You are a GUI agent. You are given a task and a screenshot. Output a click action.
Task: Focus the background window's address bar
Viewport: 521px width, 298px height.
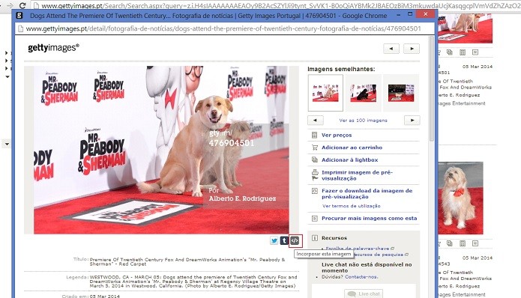(x=280, y=5)
